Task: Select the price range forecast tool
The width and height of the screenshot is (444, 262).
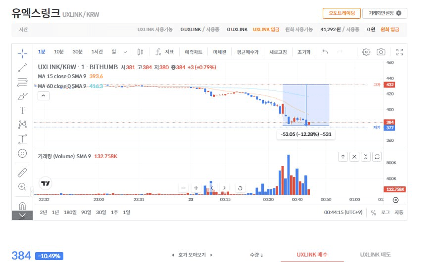Action: pyautogui.click(x=22, y=139)
